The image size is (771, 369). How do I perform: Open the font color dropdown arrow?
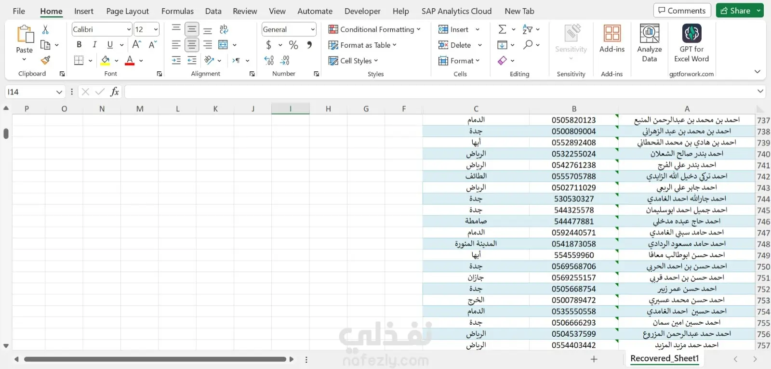click(141, 61)
